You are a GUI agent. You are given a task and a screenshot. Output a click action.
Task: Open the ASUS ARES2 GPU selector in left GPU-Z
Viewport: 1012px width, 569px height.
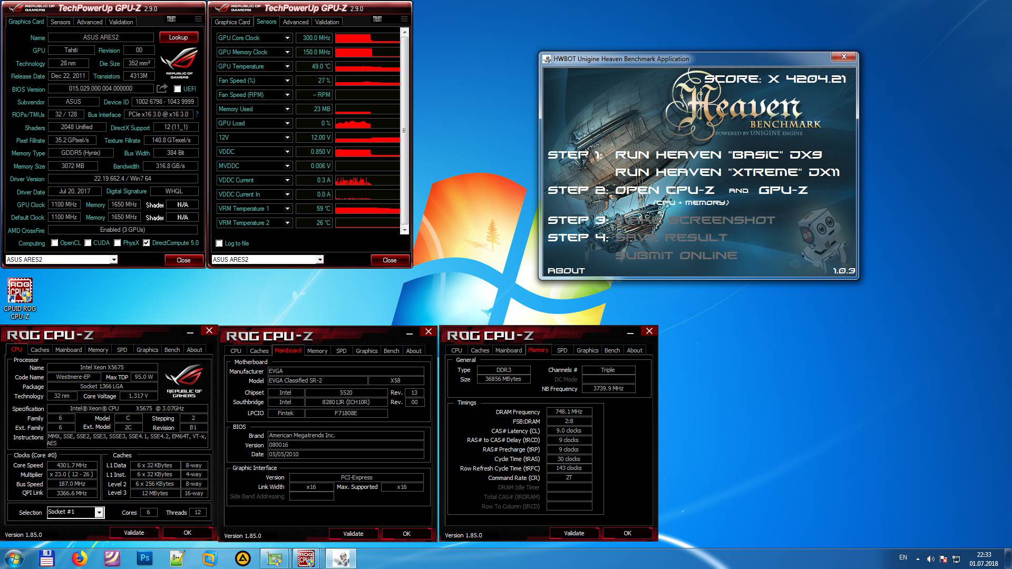pos(61,260)
